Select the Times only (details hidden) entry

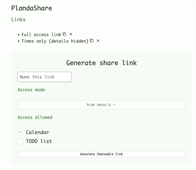55,41
